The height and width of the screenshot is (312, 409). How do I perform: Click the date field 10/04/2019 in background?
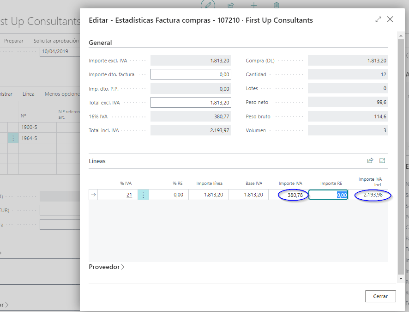(60, 51)
